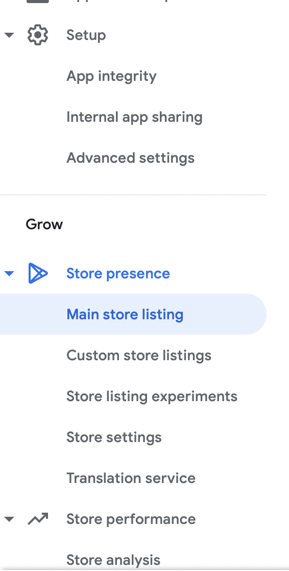Open Store listing experiments
This screenshot has height=571, width=289.
tap(152, 397)
